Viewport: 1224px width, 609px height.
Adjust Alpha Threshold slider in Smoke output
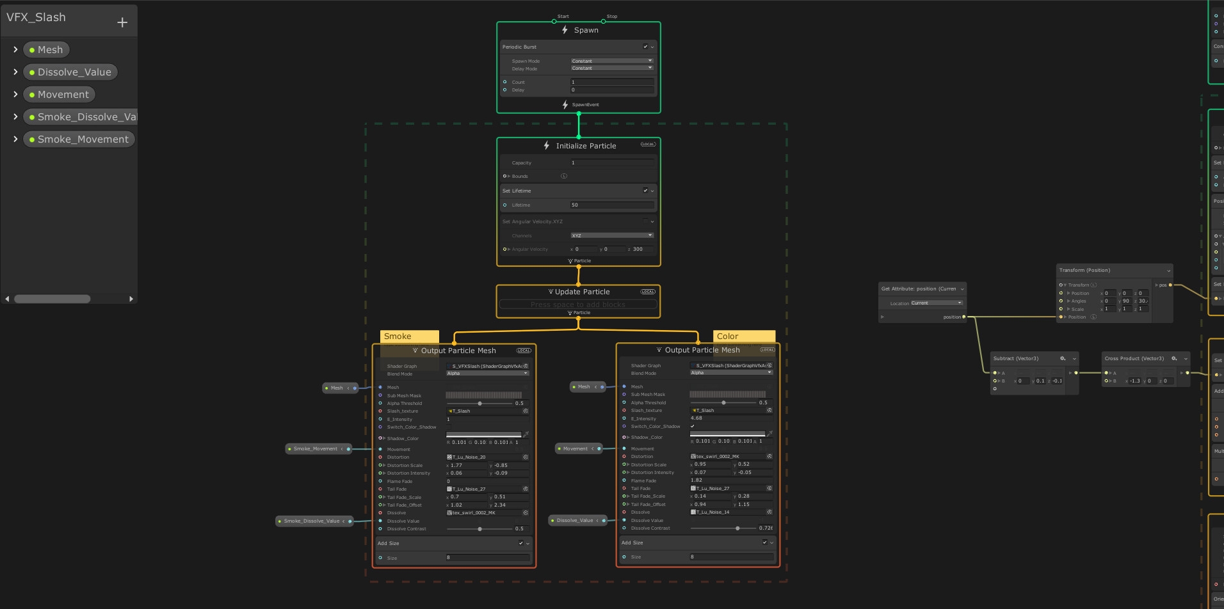click(x=480, y=404)
